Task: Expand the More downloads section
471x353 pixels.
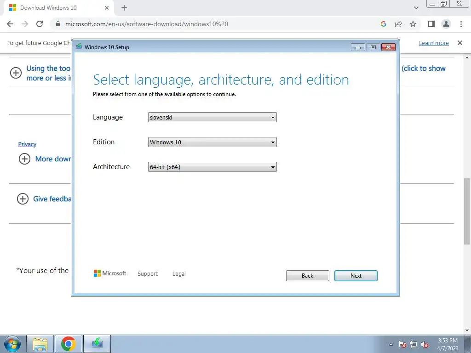Action: coord(25,159)
